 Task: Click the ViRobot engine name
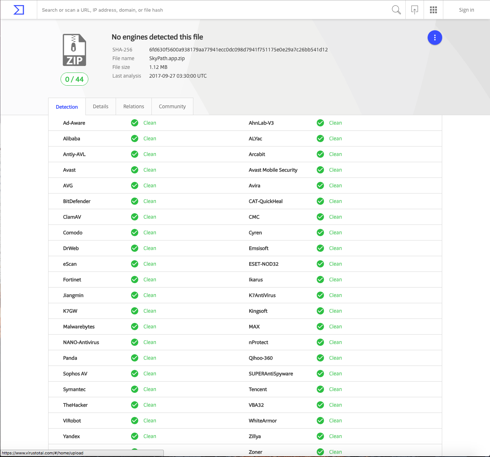[x=72, y=421]
